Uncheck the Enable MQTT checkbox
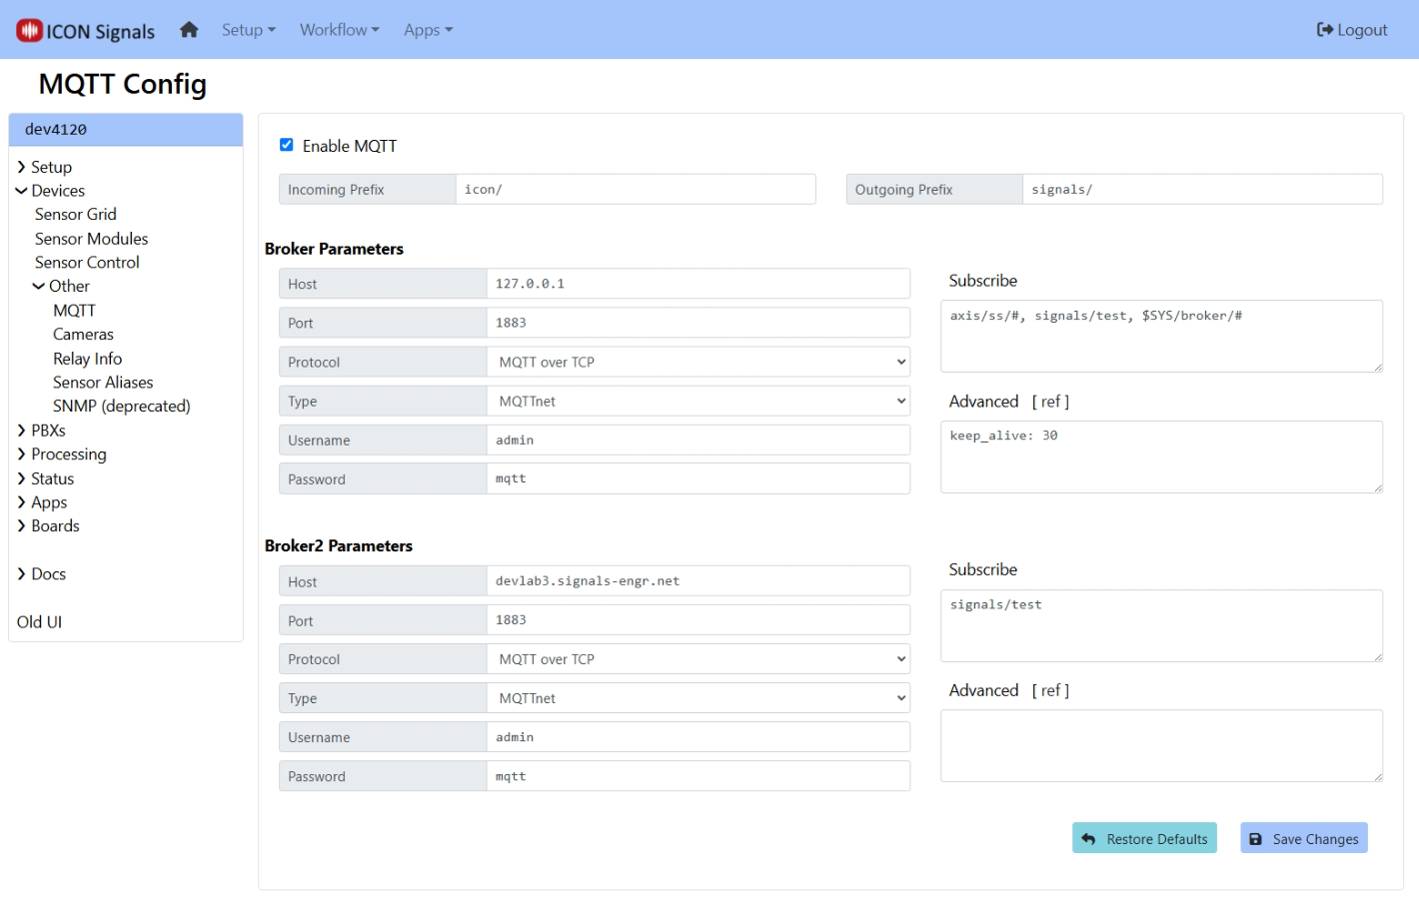 [287, 145]
